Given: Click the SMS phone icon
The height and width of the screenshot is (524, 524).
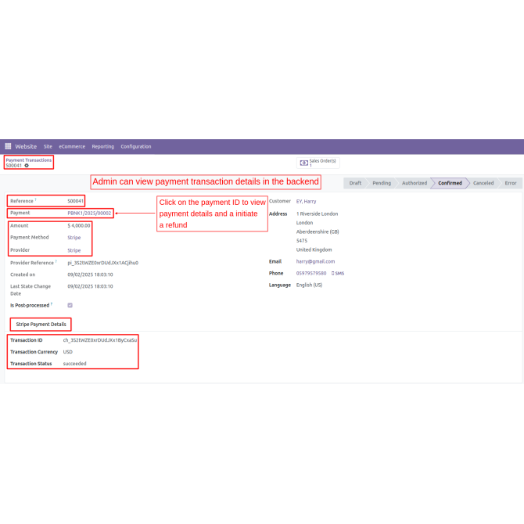Looking at the screenshot, I should coord(338,274).
